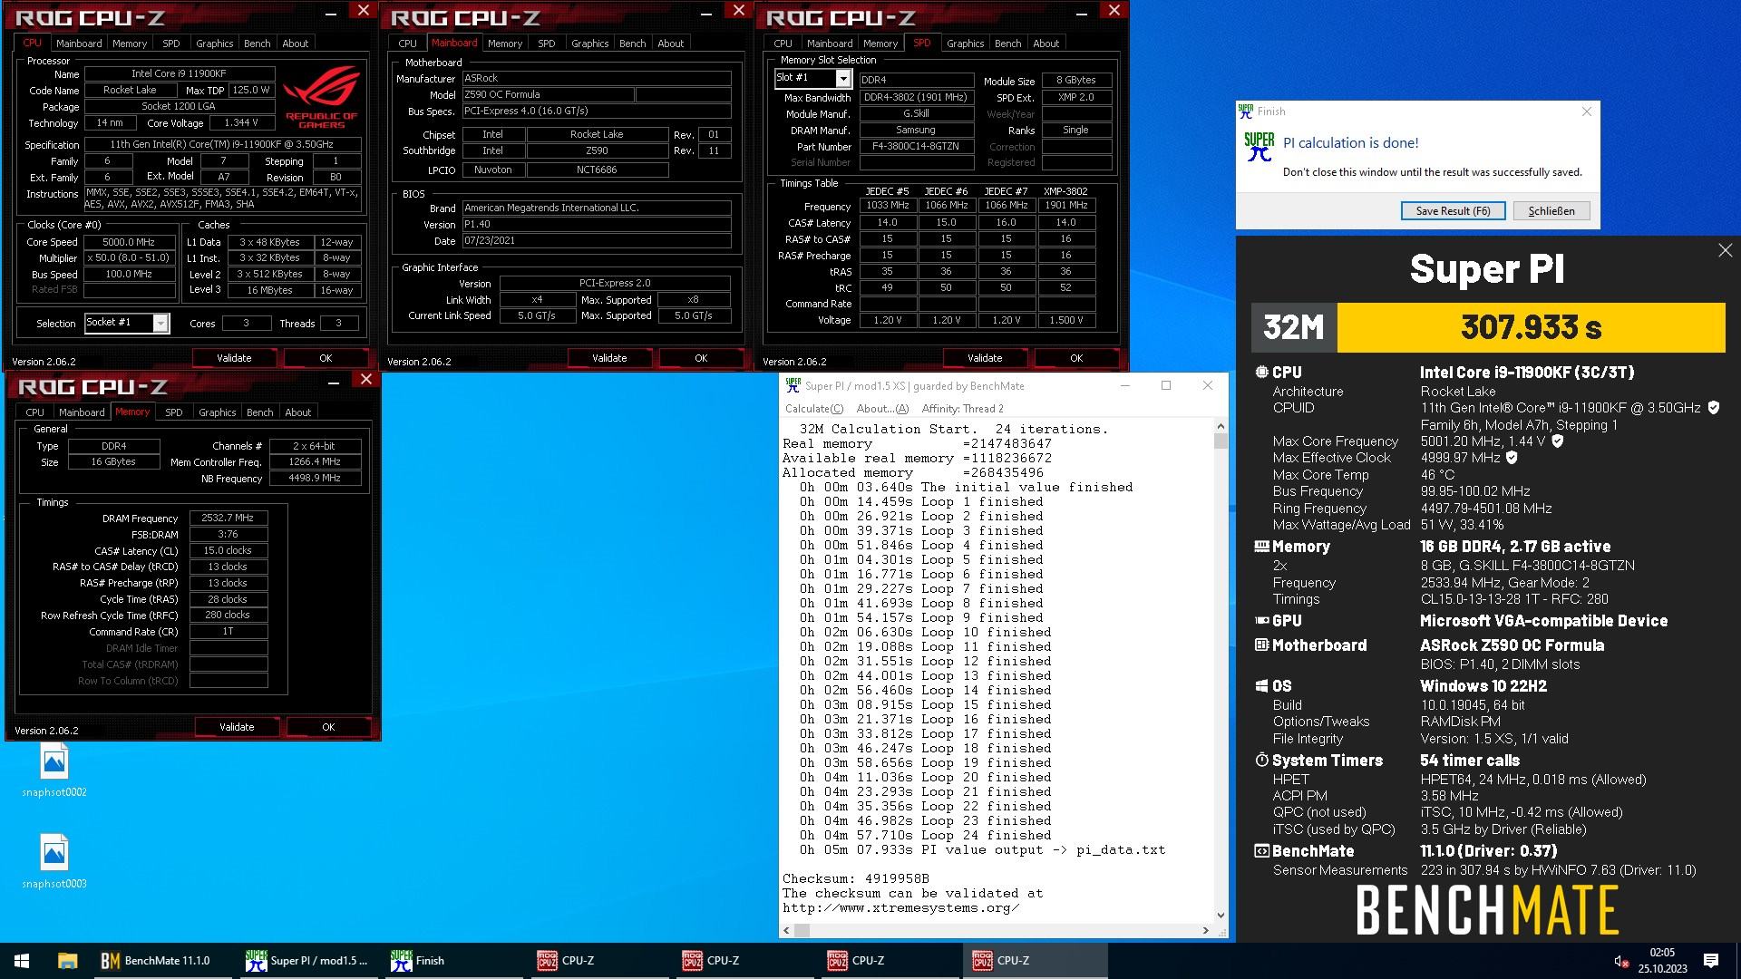
Task: Open SPD tab in CPU window
Action: (x=171, y=44)
